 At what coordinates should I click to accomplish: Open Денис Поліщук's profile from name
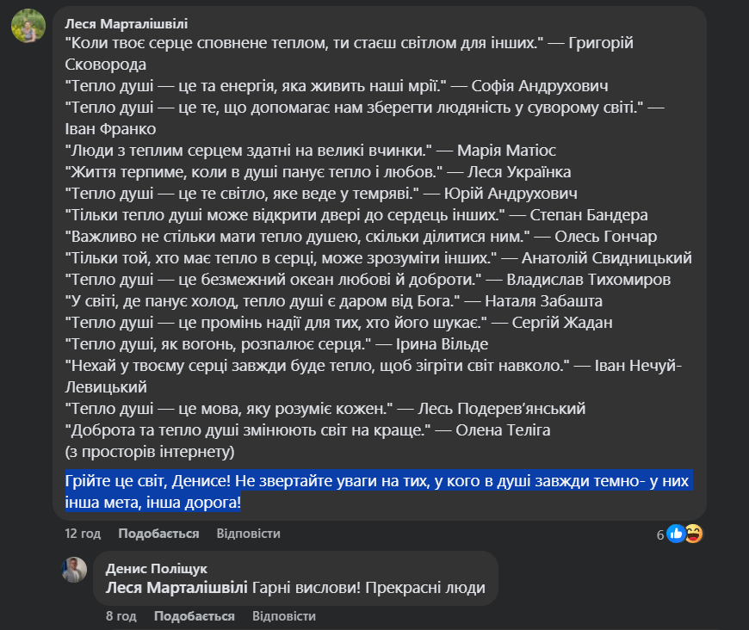click(x=156, y=569)
